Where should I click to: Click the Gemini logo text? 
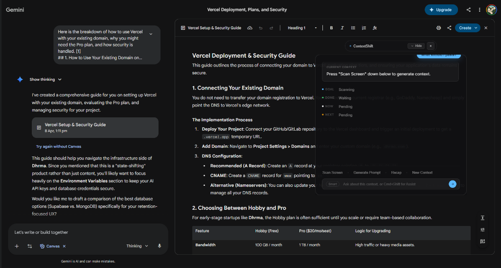click(x=15, y=10)
